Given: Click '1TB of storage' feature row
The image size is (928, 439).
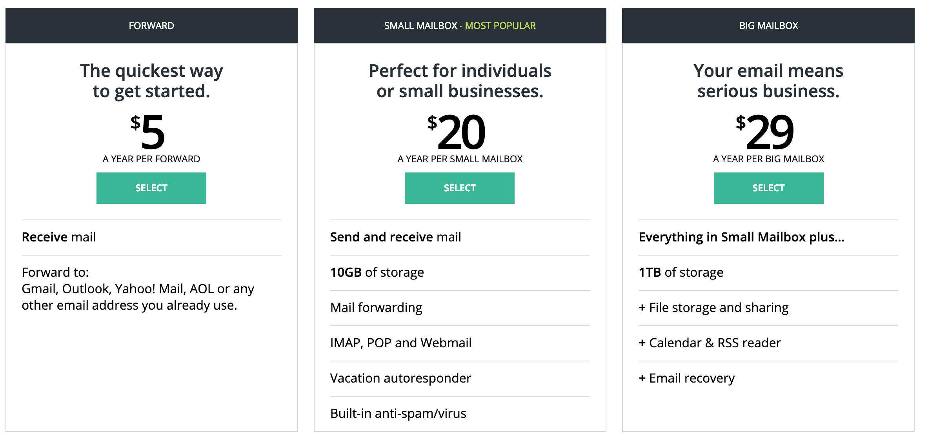Looking at the screenshot, I should pos(768,272).
